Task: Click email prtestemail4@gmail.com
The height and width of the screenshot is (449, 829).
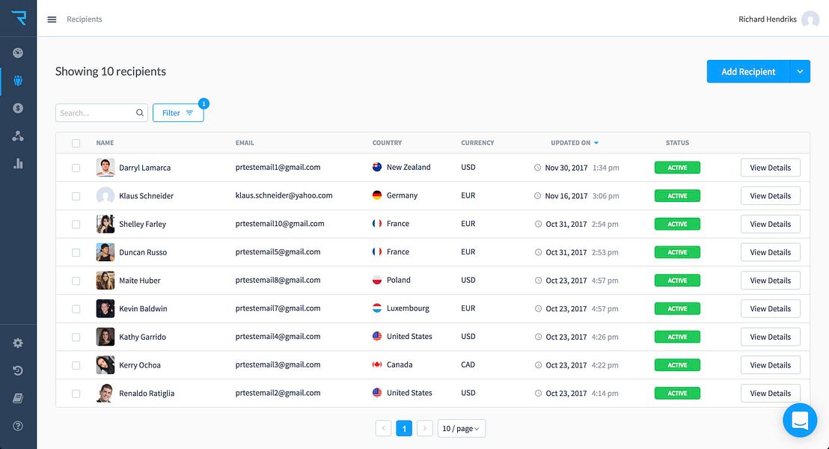Action: click(x=278, y=336)
